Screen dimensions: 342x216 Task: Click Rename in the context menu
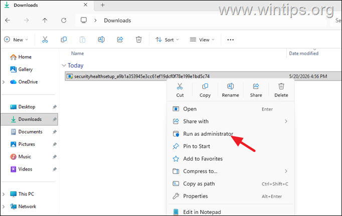(x=230, y=90)
